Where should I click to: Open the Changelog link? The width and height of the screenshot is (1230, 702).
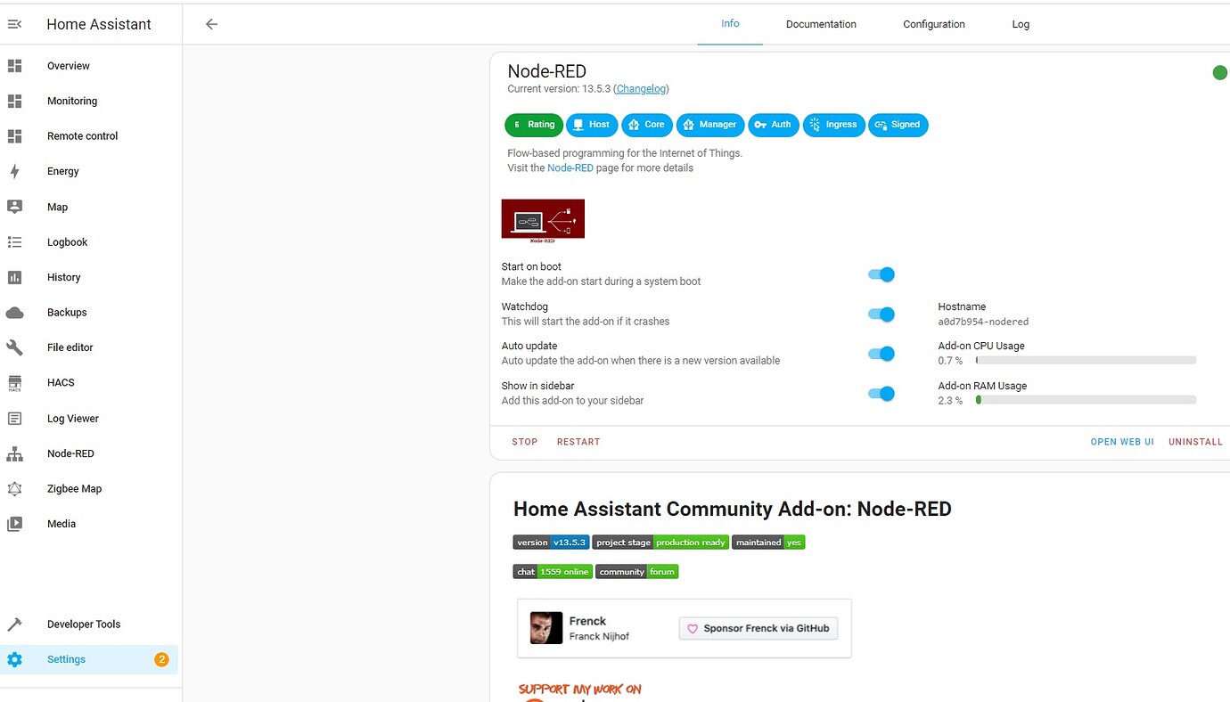tap(641, 89)
